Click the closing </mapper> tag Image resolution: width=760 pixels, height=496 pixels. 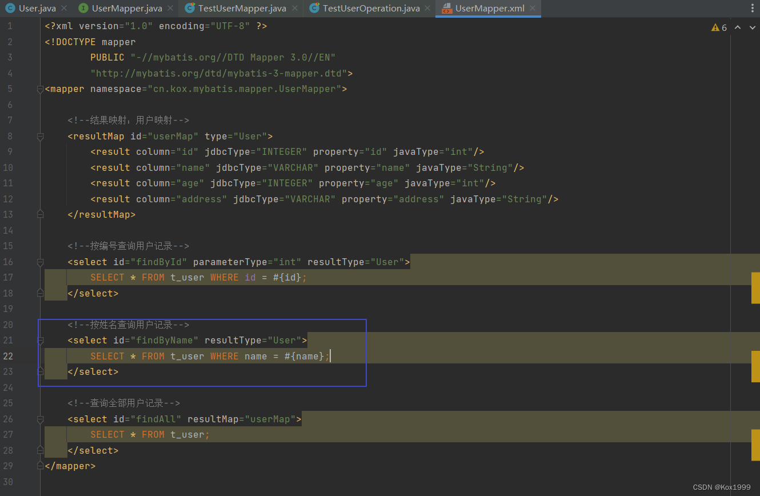(70, 466)
